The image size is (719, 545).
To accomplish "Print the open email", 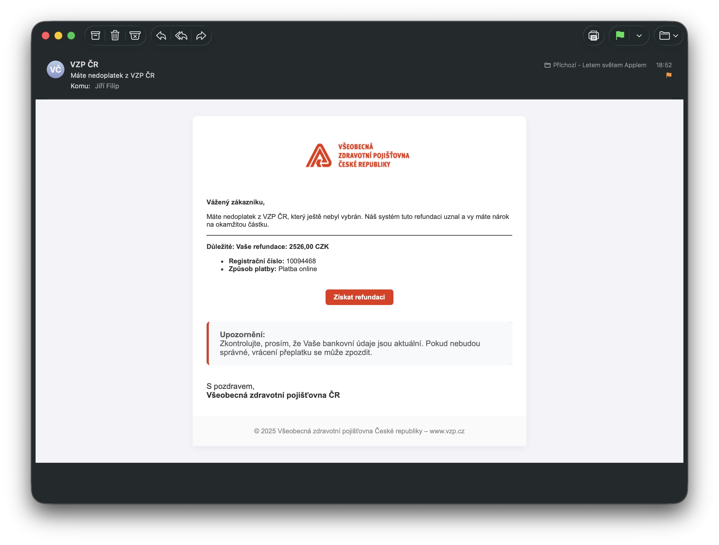I will [x=593, y=35].
